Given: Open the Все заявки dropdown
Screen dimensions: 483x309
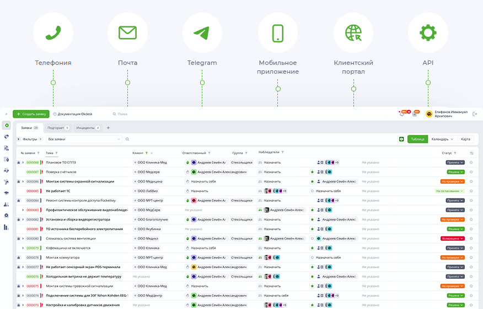Looking at the screenshot, I should point(84,139).
